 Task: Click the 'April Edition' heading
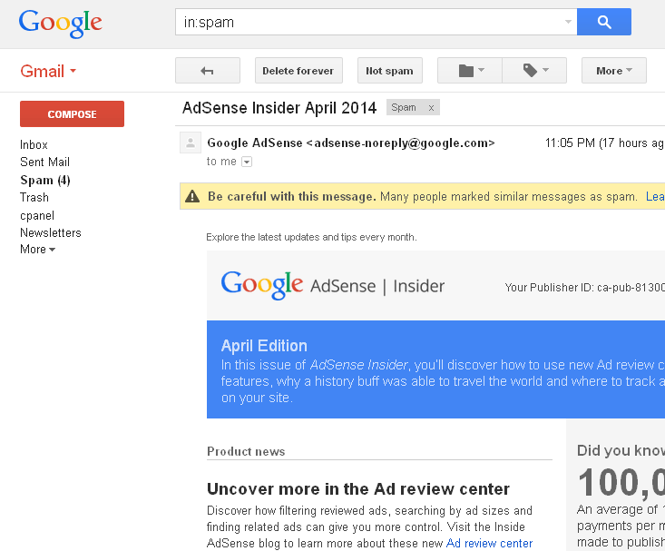[264, 346]
